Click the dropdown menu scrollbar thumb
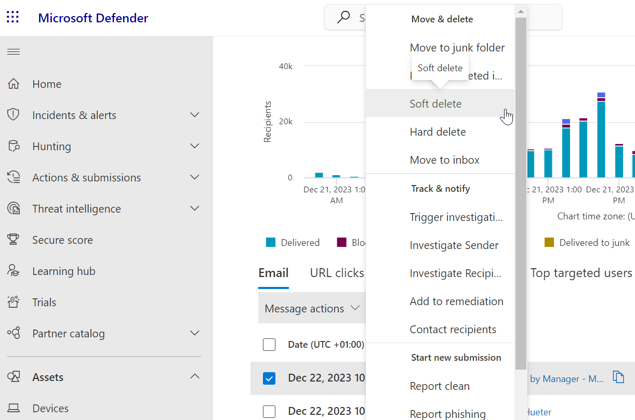635x420 pixels. pyautogui.click(x=521, y=193)
